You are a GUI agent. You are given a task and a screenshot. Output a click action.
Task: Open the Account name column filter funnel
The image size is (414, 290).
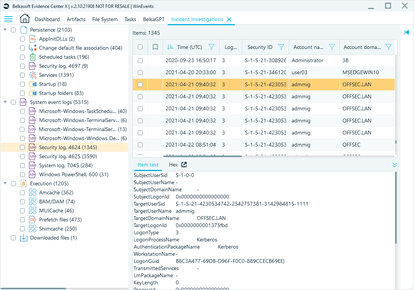[x=332, y=47]
